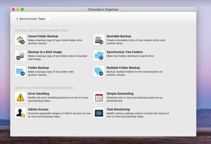Viewport: 211px width, 144px height.
Task: Go back using Synchronizer Tasks button
Action: [33, 19]
